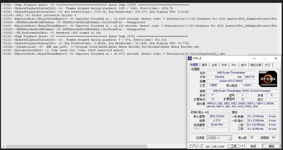The image size is (283, 150).
Task: Click the 名字 field showing AMD Ryzen Threadripper
Action: pos(231,73)
